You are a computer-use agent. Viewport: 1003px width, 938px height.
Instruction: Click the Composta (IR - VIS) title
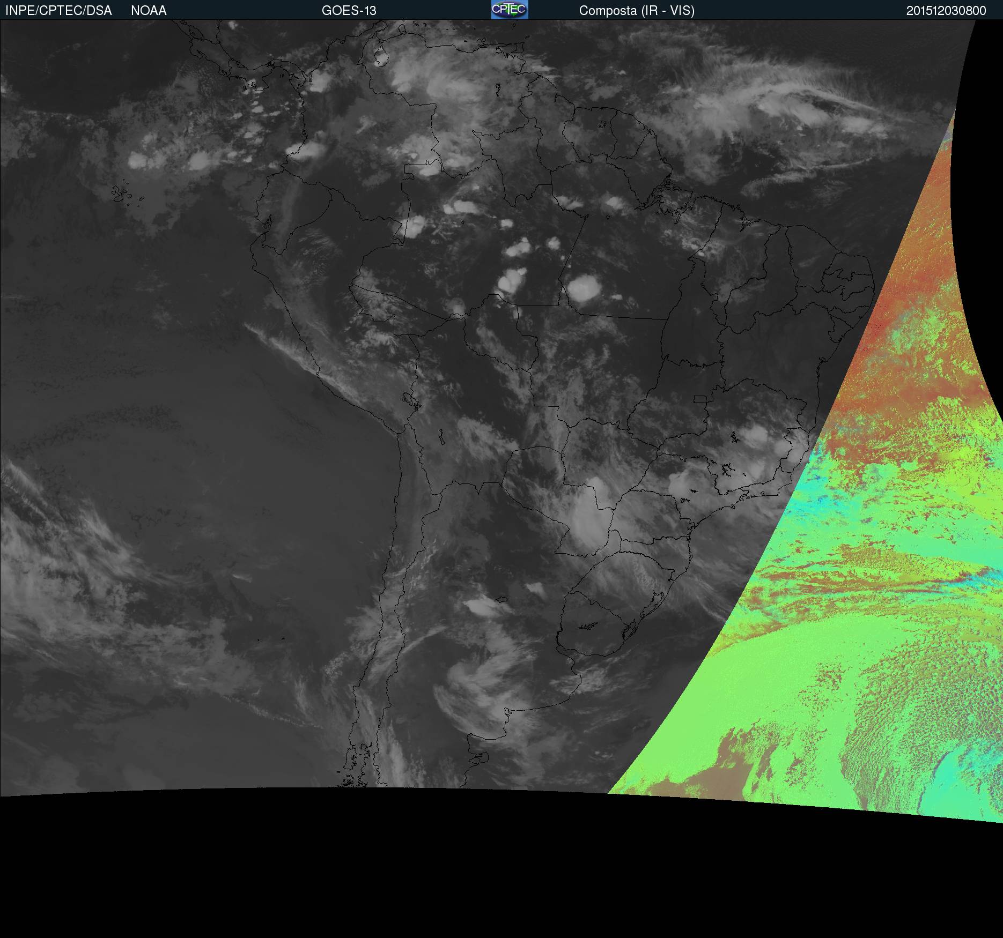[637, 11]
